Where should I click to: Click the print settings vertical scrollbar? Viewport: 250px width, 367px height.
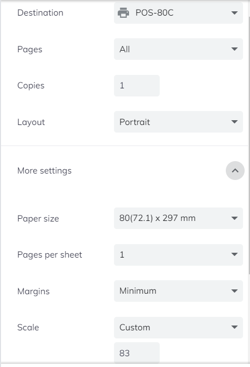[249, 145]
